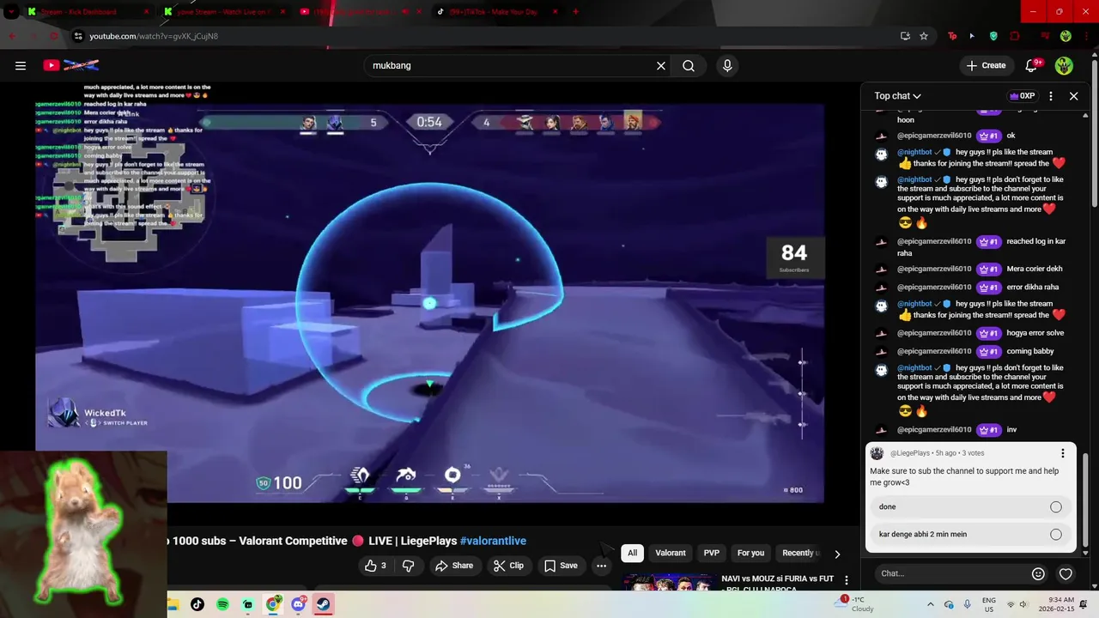This screenshot has width=1099, height=618.
Task: Open more actions ellipsis under video
Action: (x=601, y=566)
